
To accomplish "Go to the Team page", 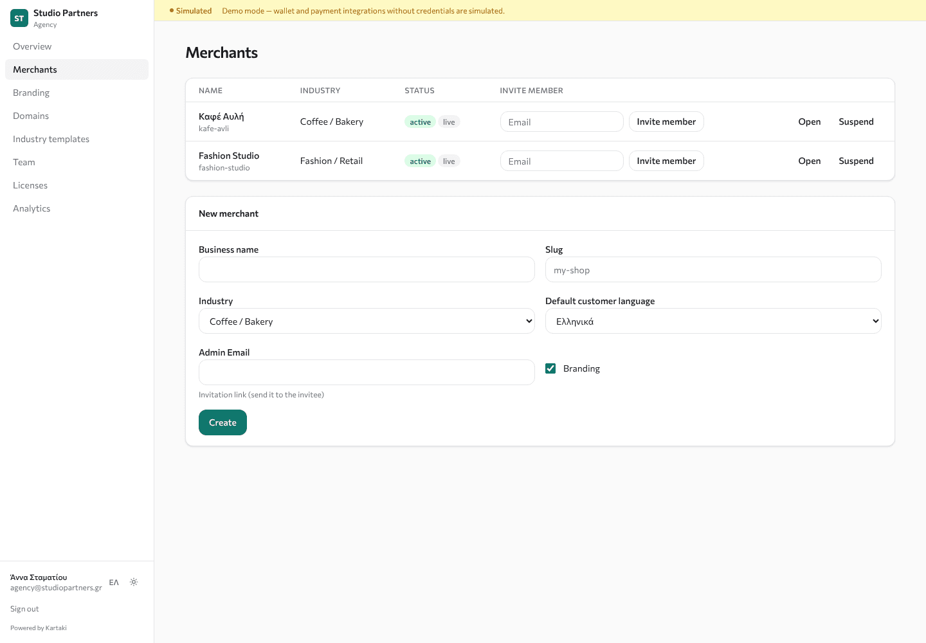I will point(77,162).
